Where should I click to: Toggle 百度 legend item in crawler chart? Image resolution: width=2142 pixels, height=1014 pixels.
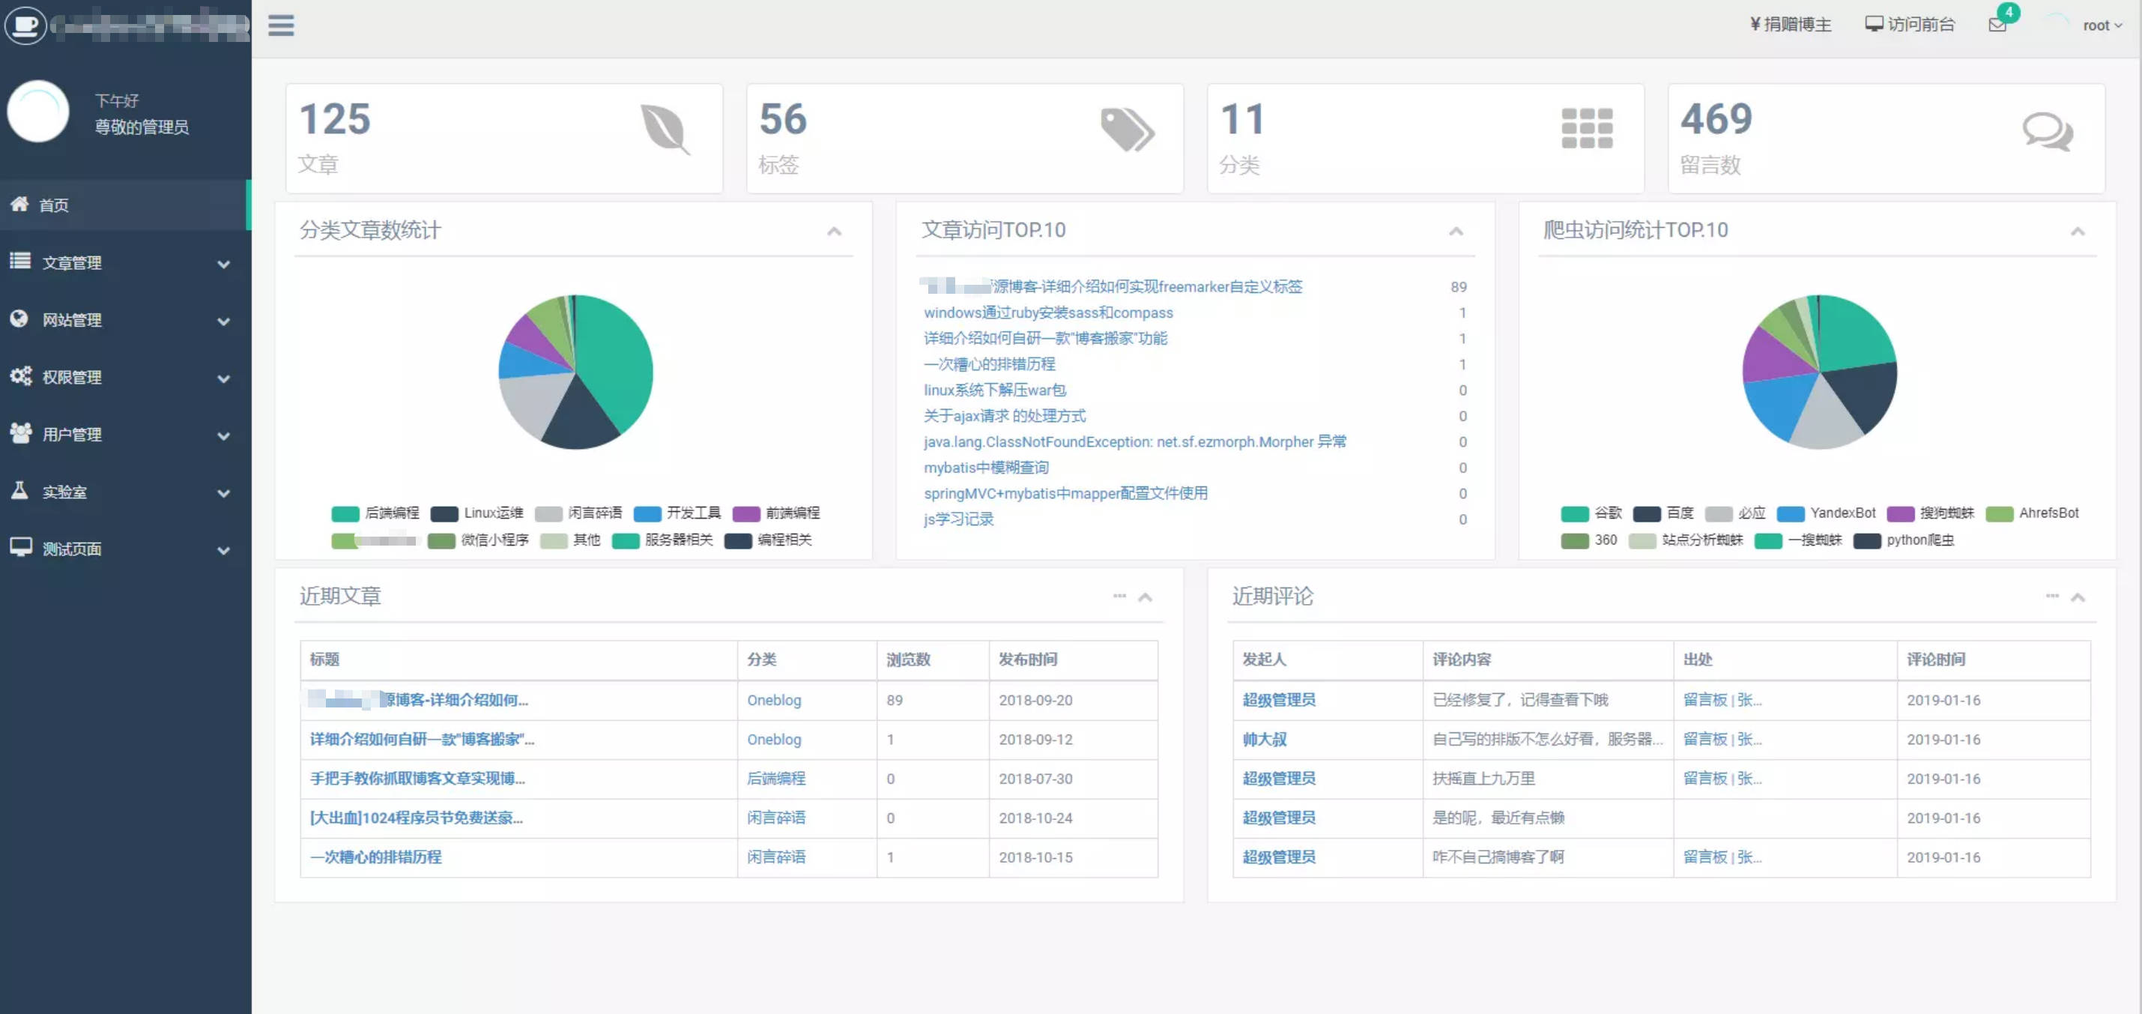coord(1679,513)
